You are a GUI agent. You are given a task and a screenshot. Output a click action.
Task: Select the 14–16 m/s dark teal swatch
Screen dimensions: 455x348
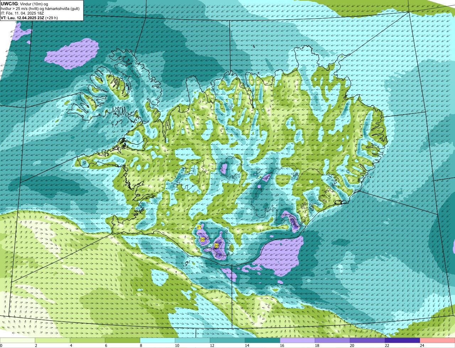(263, 340)
